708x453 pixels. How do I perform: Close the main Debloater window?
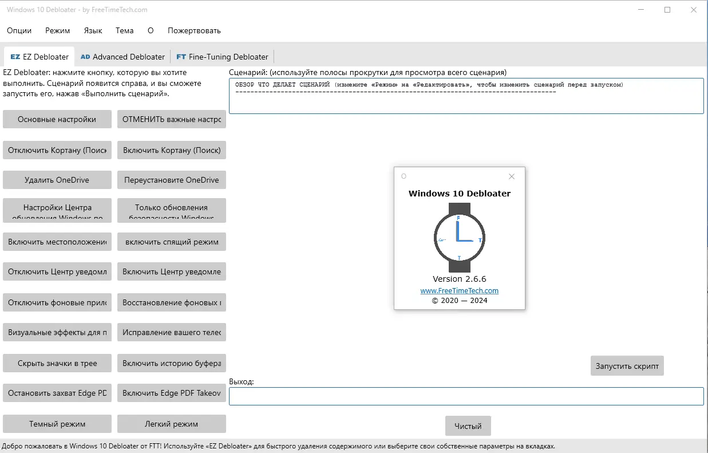point(694,10)
